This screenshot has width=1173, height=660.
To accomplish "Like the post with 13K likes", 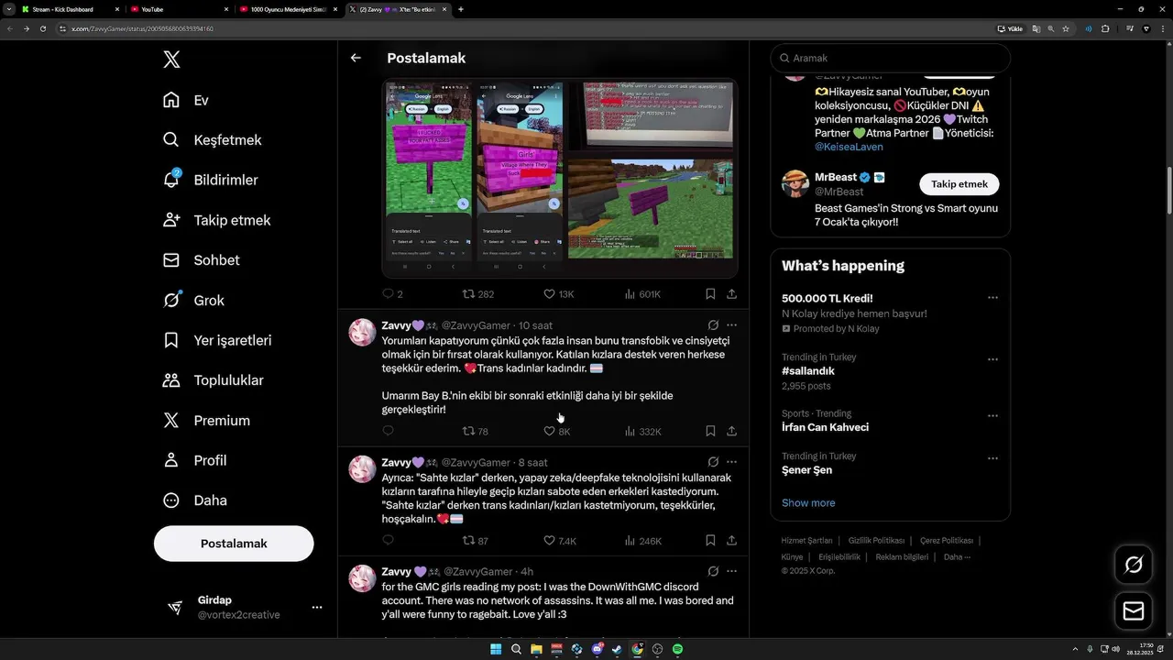I will pos(558,294).
